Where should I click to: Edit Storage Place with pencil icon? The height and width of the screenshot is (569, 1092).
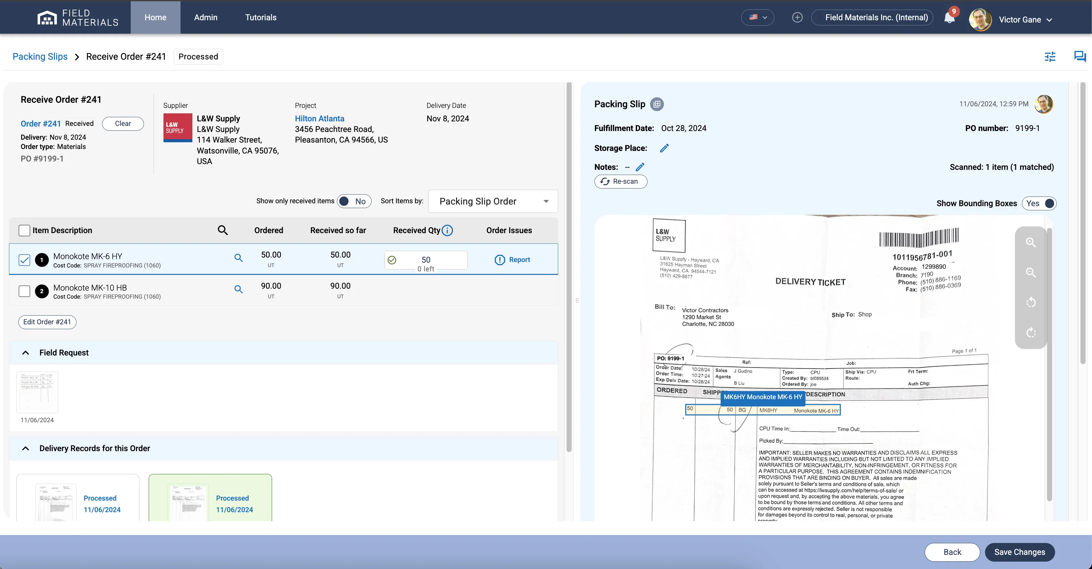(x=664, y=148)
